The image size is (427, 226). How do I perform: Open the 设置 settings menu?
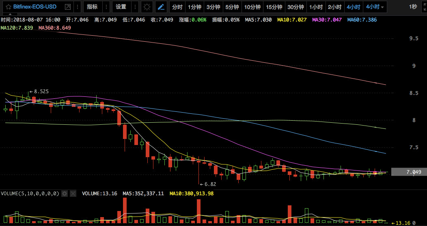coord(121,7)
